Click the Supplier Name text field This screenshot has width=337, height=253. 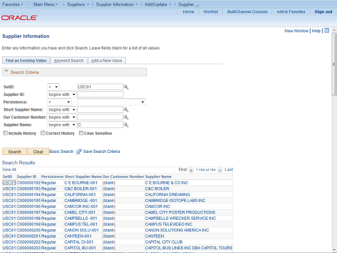click(x=101, y=125)
